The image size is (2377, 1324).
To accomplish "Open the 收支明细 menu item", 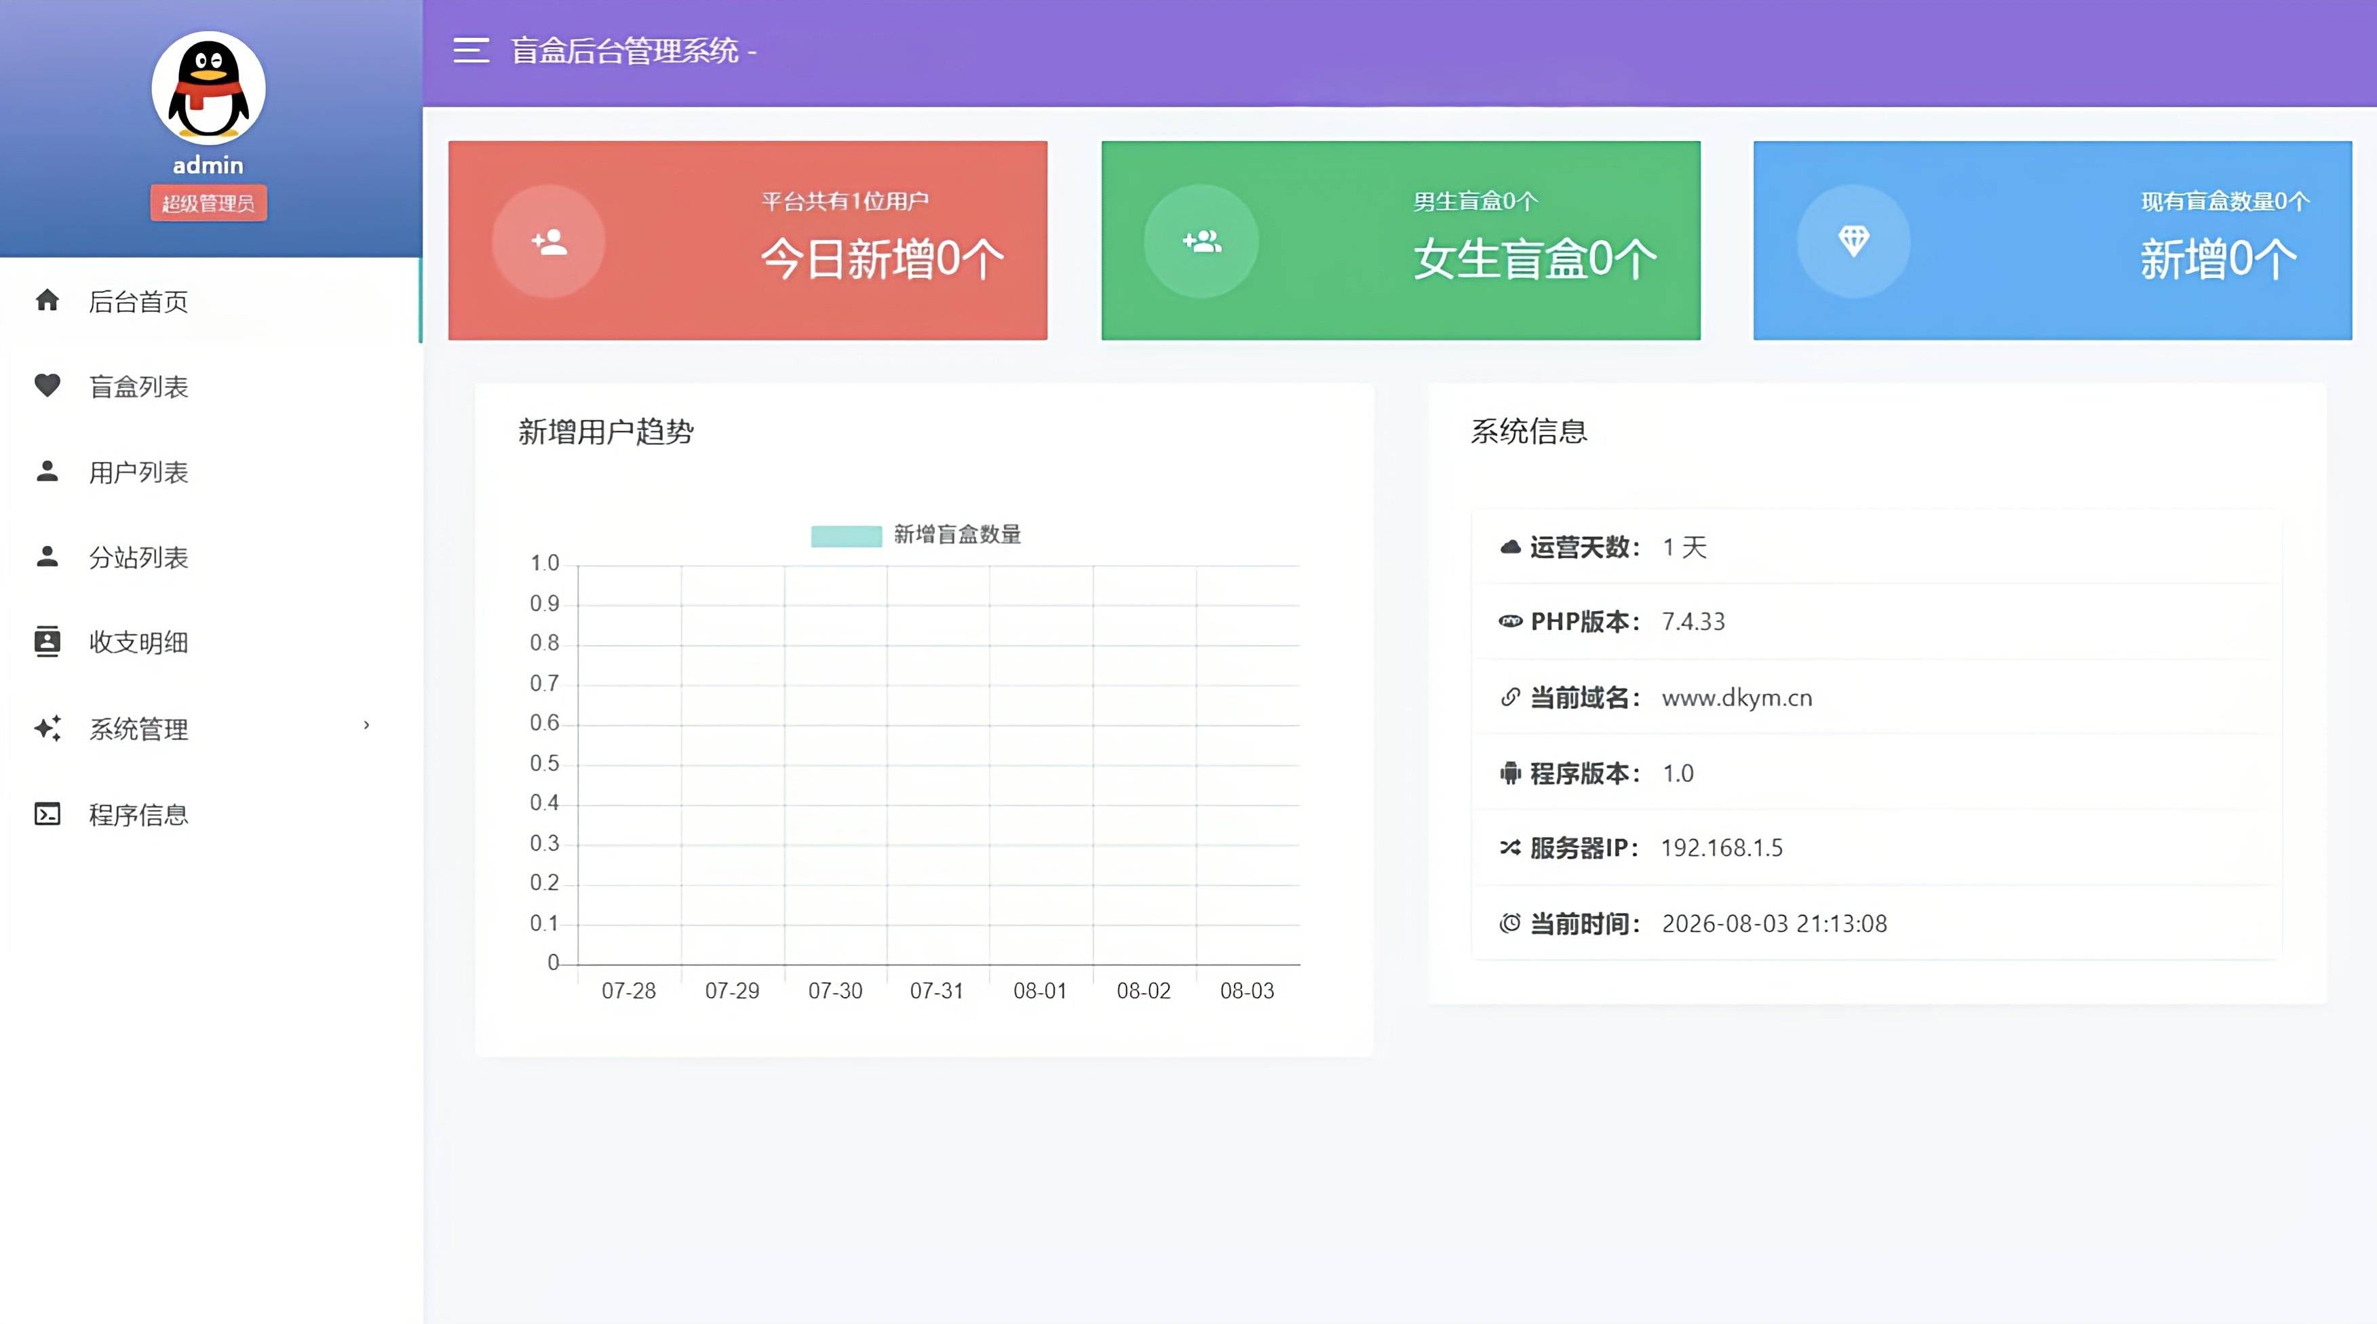I will click(210, 642).
